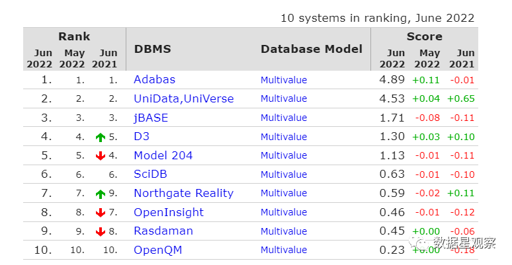Click red down arrow in Rasdaman row
The height and width of the screenshot is (265, 512).
101,232
